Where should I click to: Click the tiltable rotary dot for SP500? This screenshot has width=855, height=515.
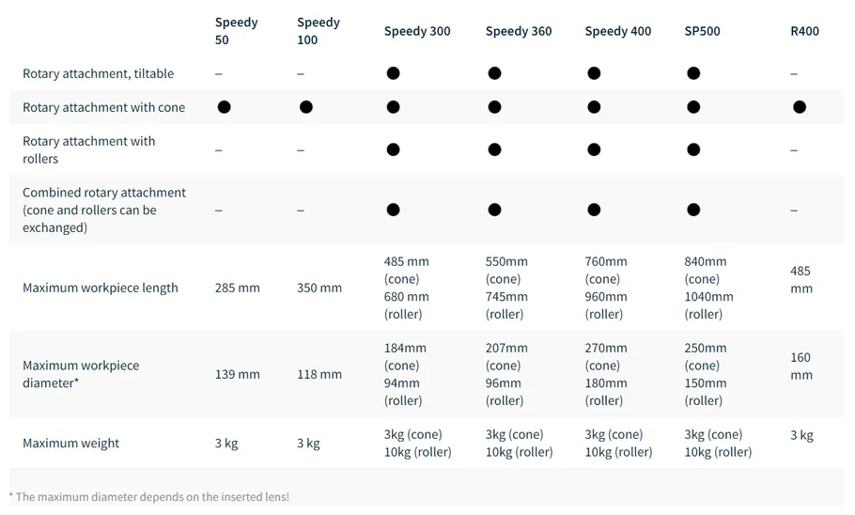(x=693, y=73)
